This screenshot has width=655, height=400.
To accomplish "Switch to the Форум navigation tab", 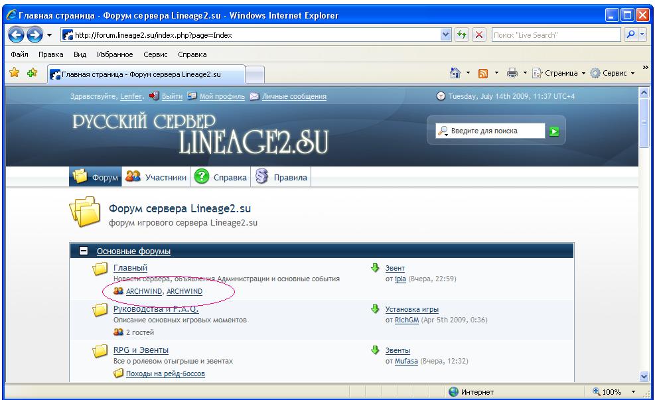I will pos(96,177).
